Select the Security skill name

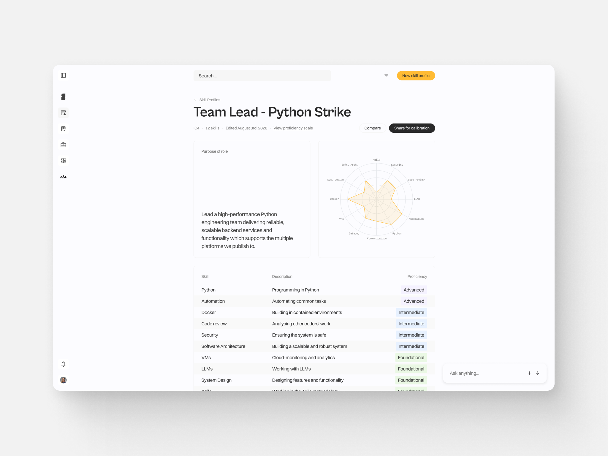pyautogui.click(x=210, y=335)
